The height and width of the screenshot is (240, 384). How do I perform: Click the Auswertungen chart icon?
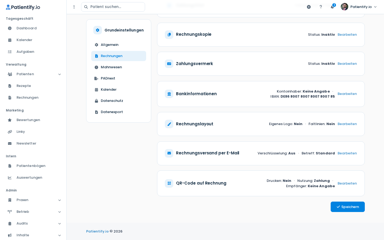point(10,178)
